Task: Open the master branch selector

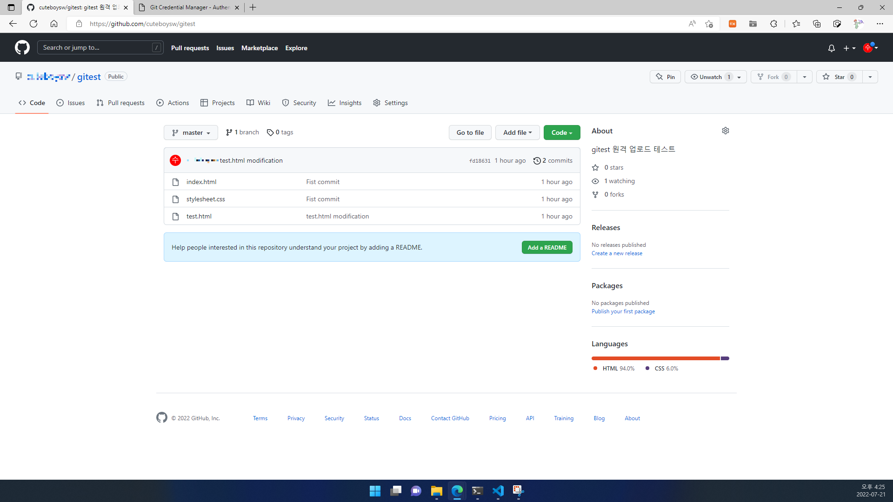Action: point(191,132)
